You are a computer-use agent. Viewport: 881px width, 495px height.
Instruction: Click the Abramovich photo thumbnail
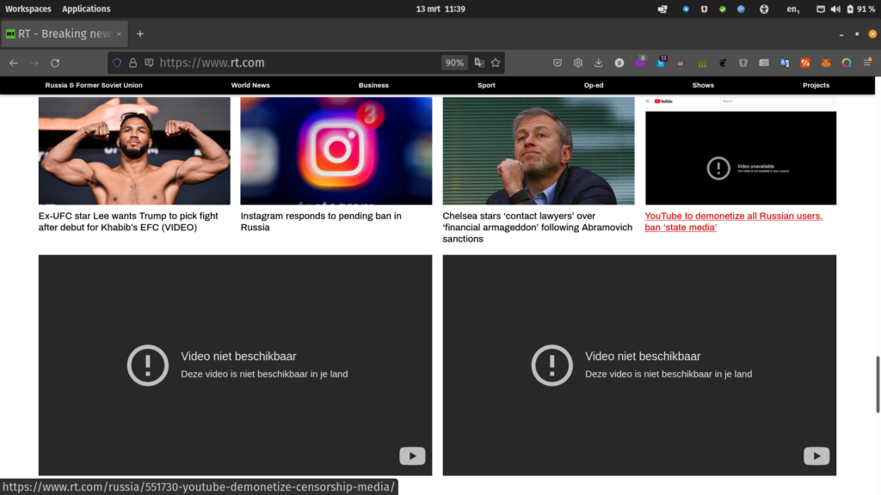[x=539, y=151]
